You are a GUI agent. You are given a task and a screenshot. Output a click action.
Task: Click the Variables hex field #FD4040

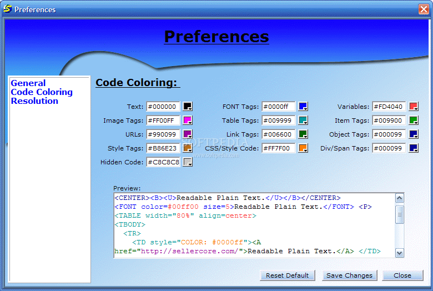point(389,107)
